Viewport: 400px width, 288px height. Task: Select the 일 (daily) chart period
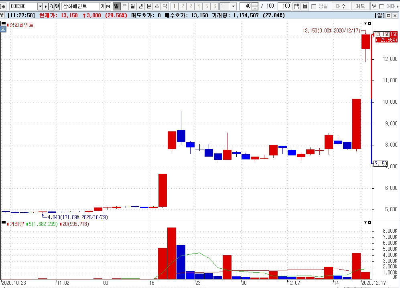click(x=117, y=6)
